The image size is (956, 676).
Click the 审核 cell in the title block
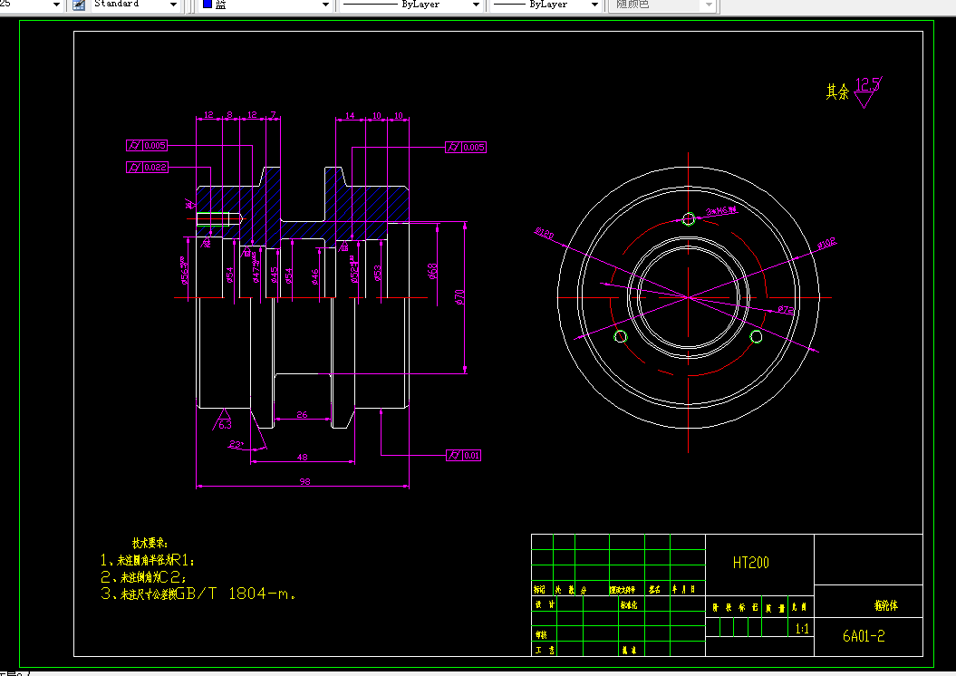pyautogui.click(x=541, y=634)
